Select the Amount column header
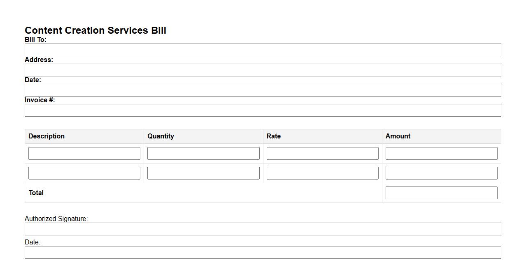The height and width of the screenshot is (267, 526). pyautogui.click(x=398, y=136)
